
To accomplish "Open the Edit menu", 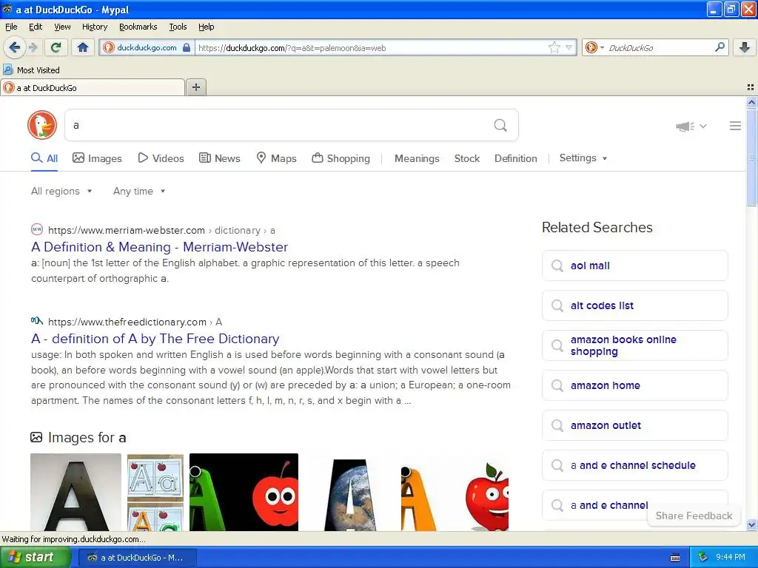I will point(36,27).
